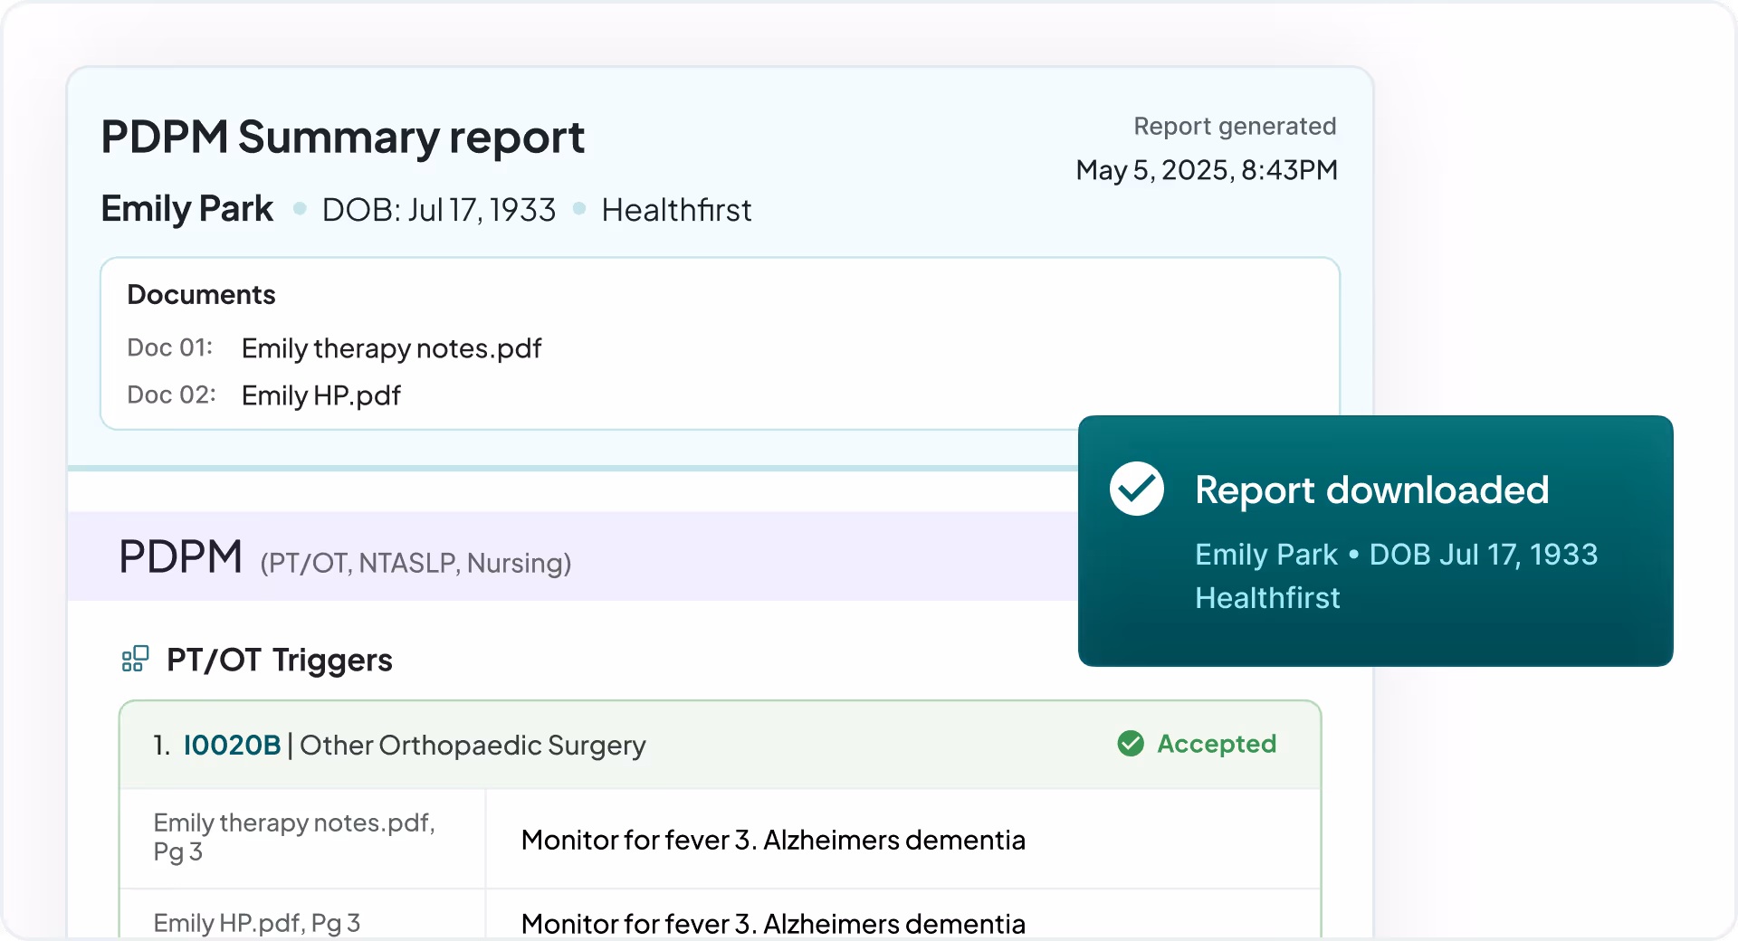Click DOB: Jul 17, 1933 text
The height and width of the screenshot is (941, 1738).
pyautogui.click(x=438, y=210)
